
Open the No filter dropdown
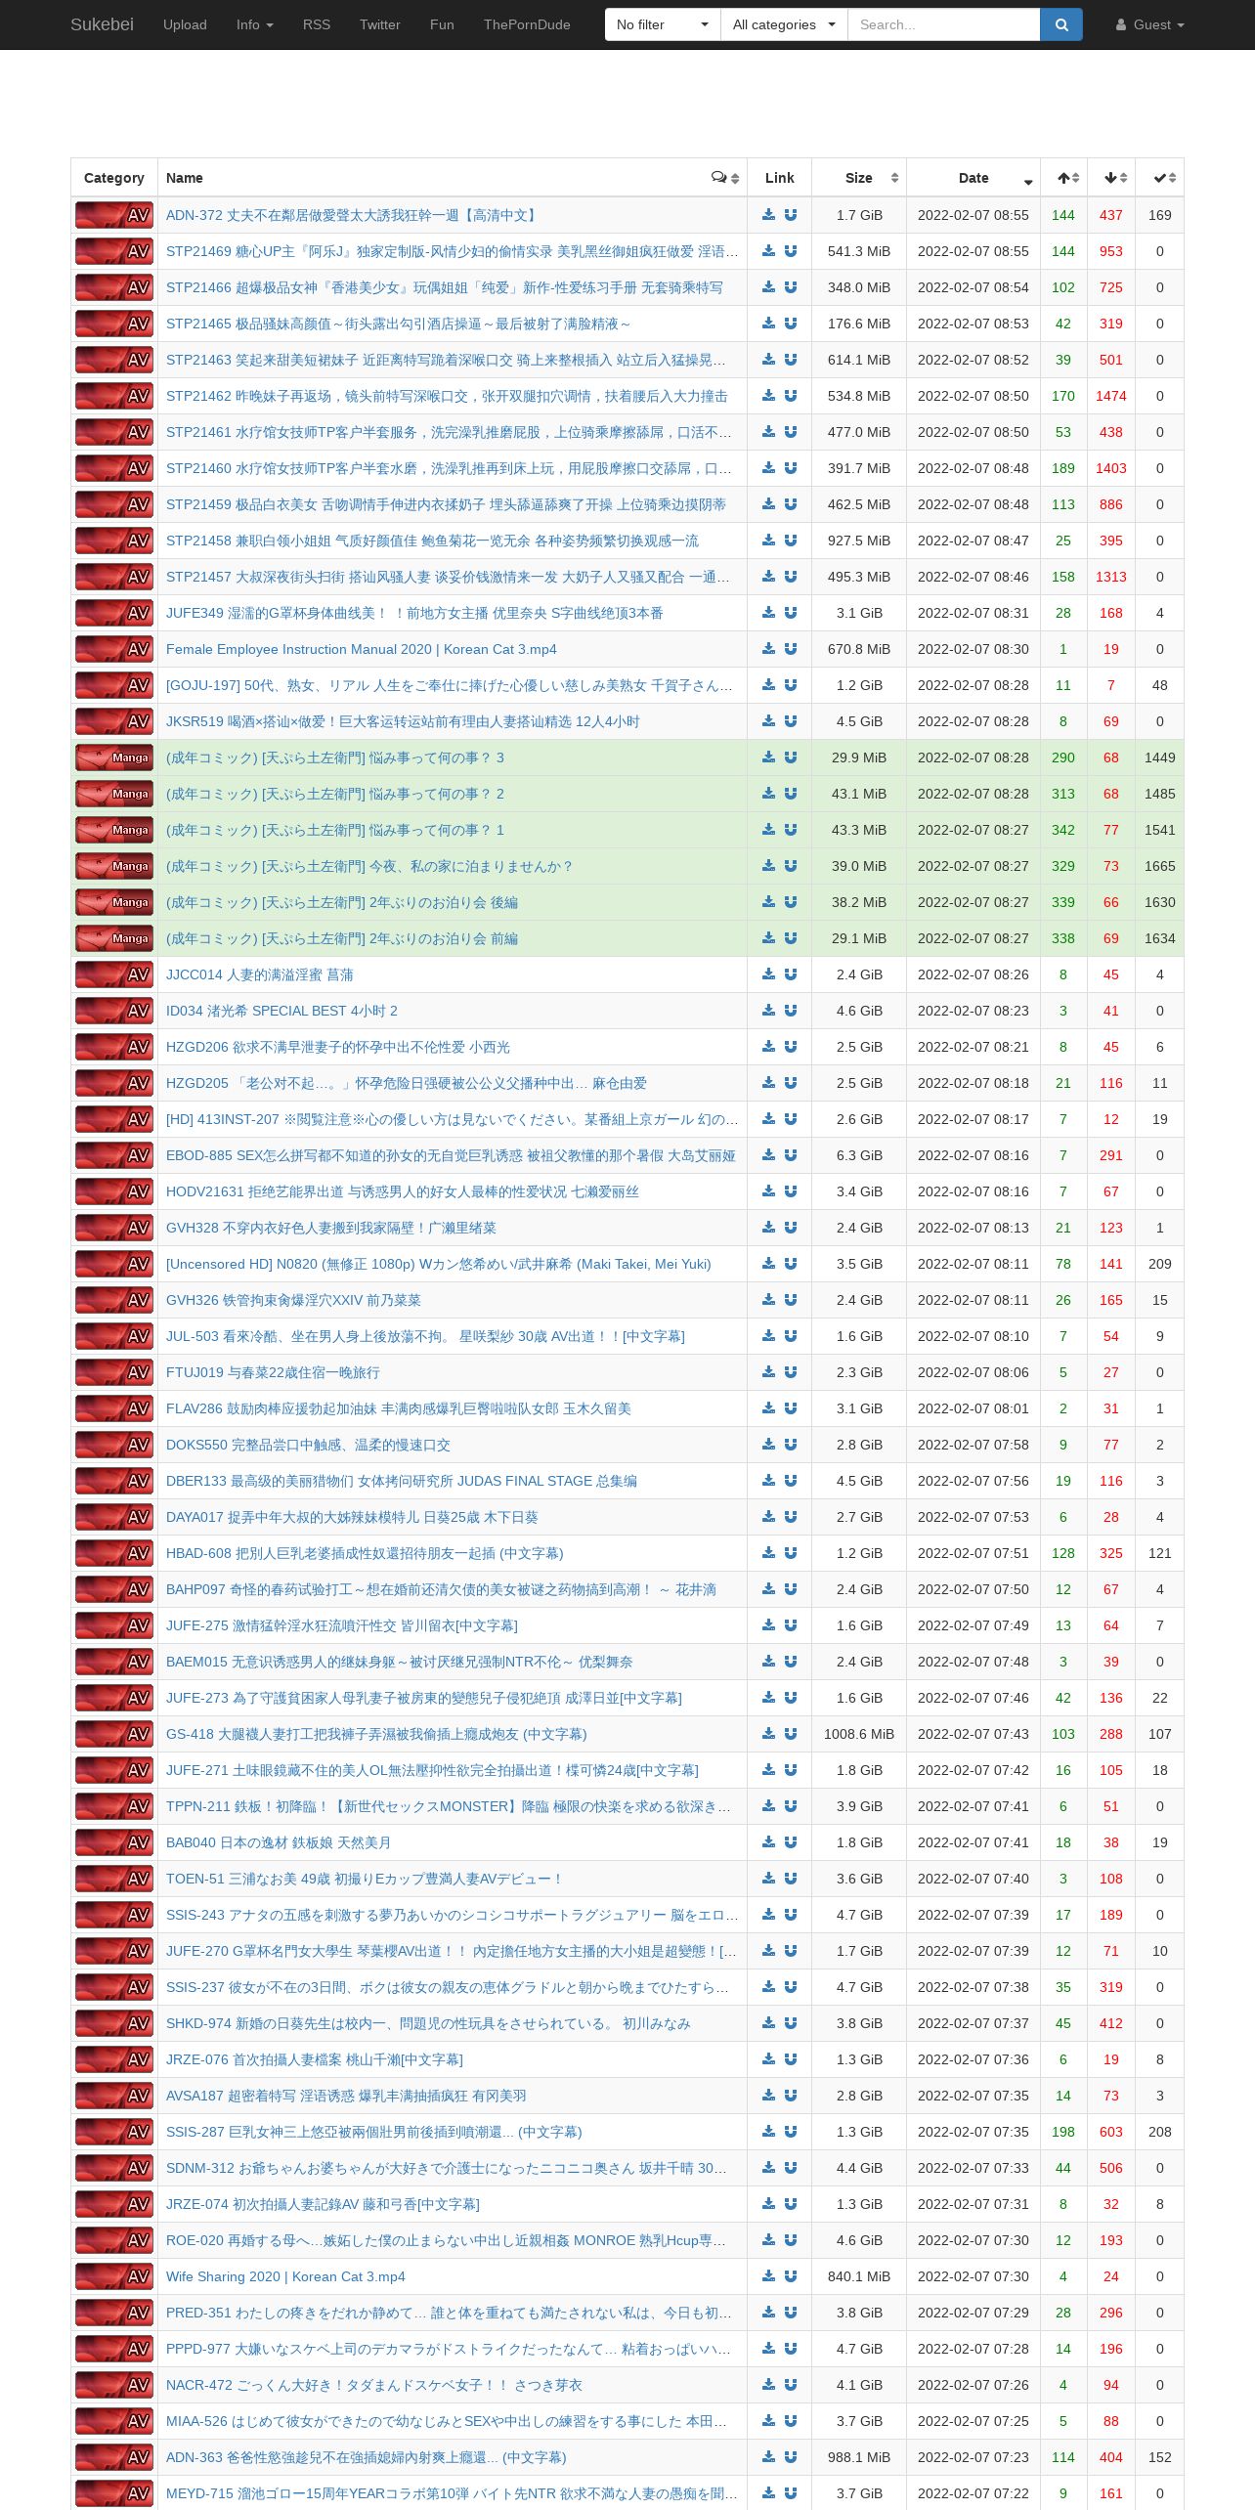(663, 24)
